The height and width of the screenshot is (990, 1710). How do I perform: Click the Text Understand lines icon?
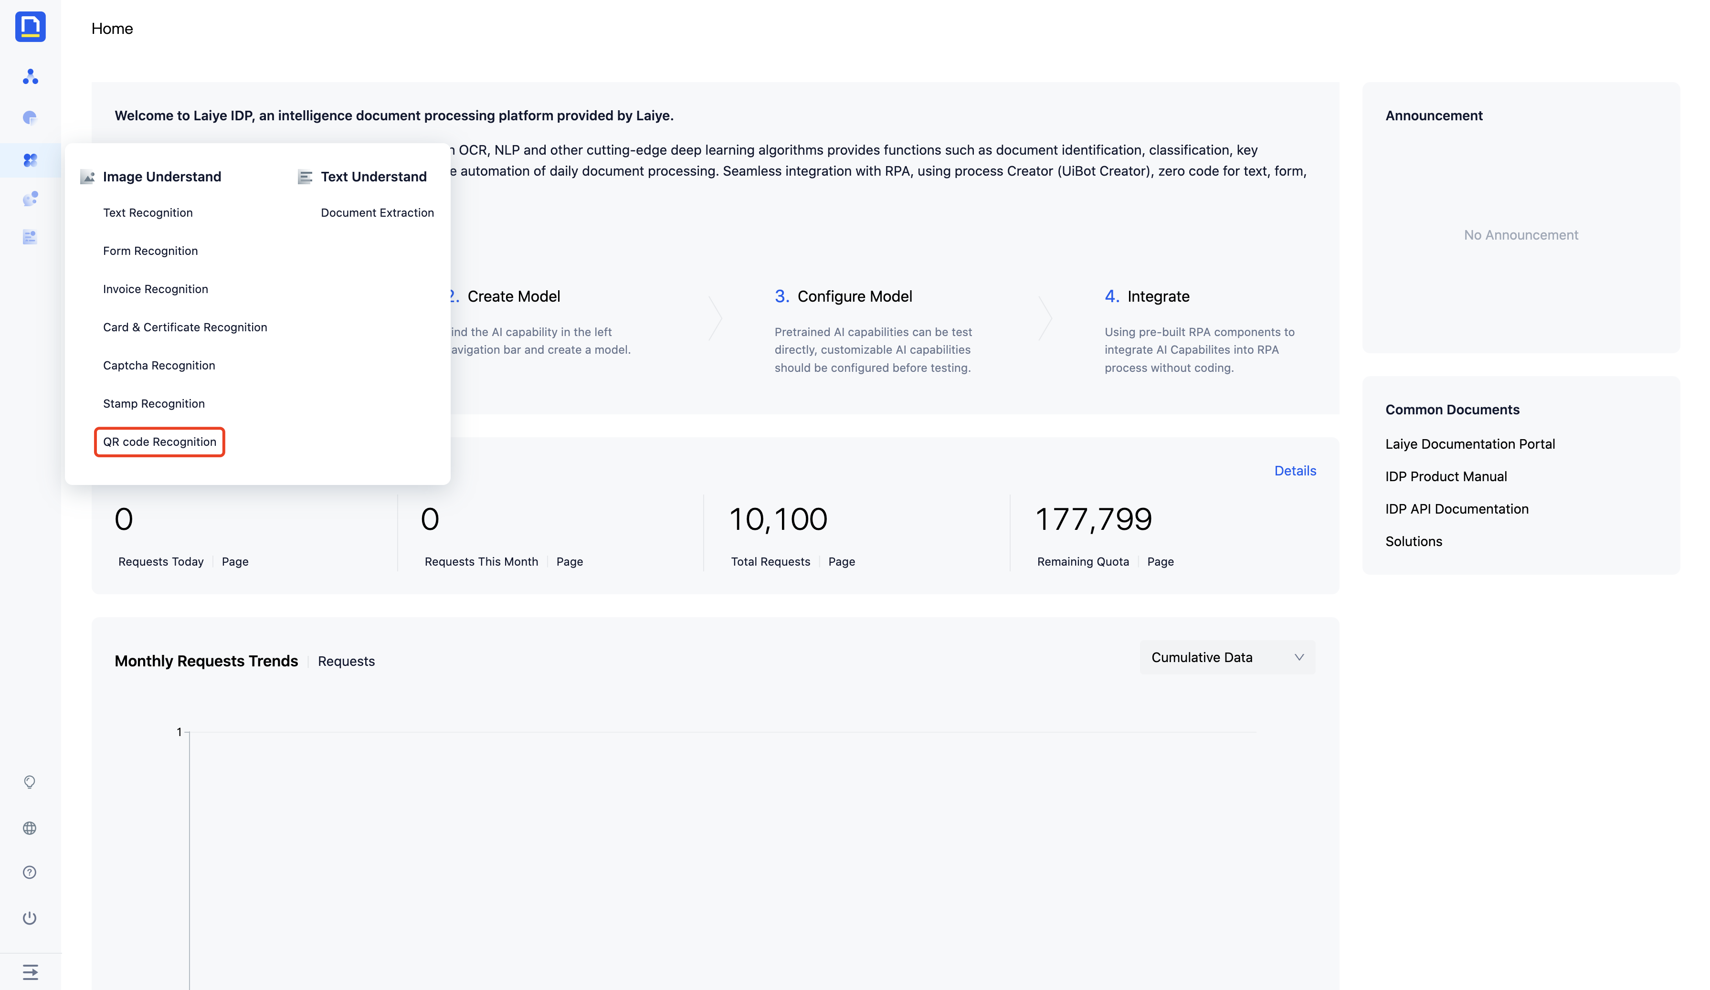pyautogui.click(x=306, y=177)
